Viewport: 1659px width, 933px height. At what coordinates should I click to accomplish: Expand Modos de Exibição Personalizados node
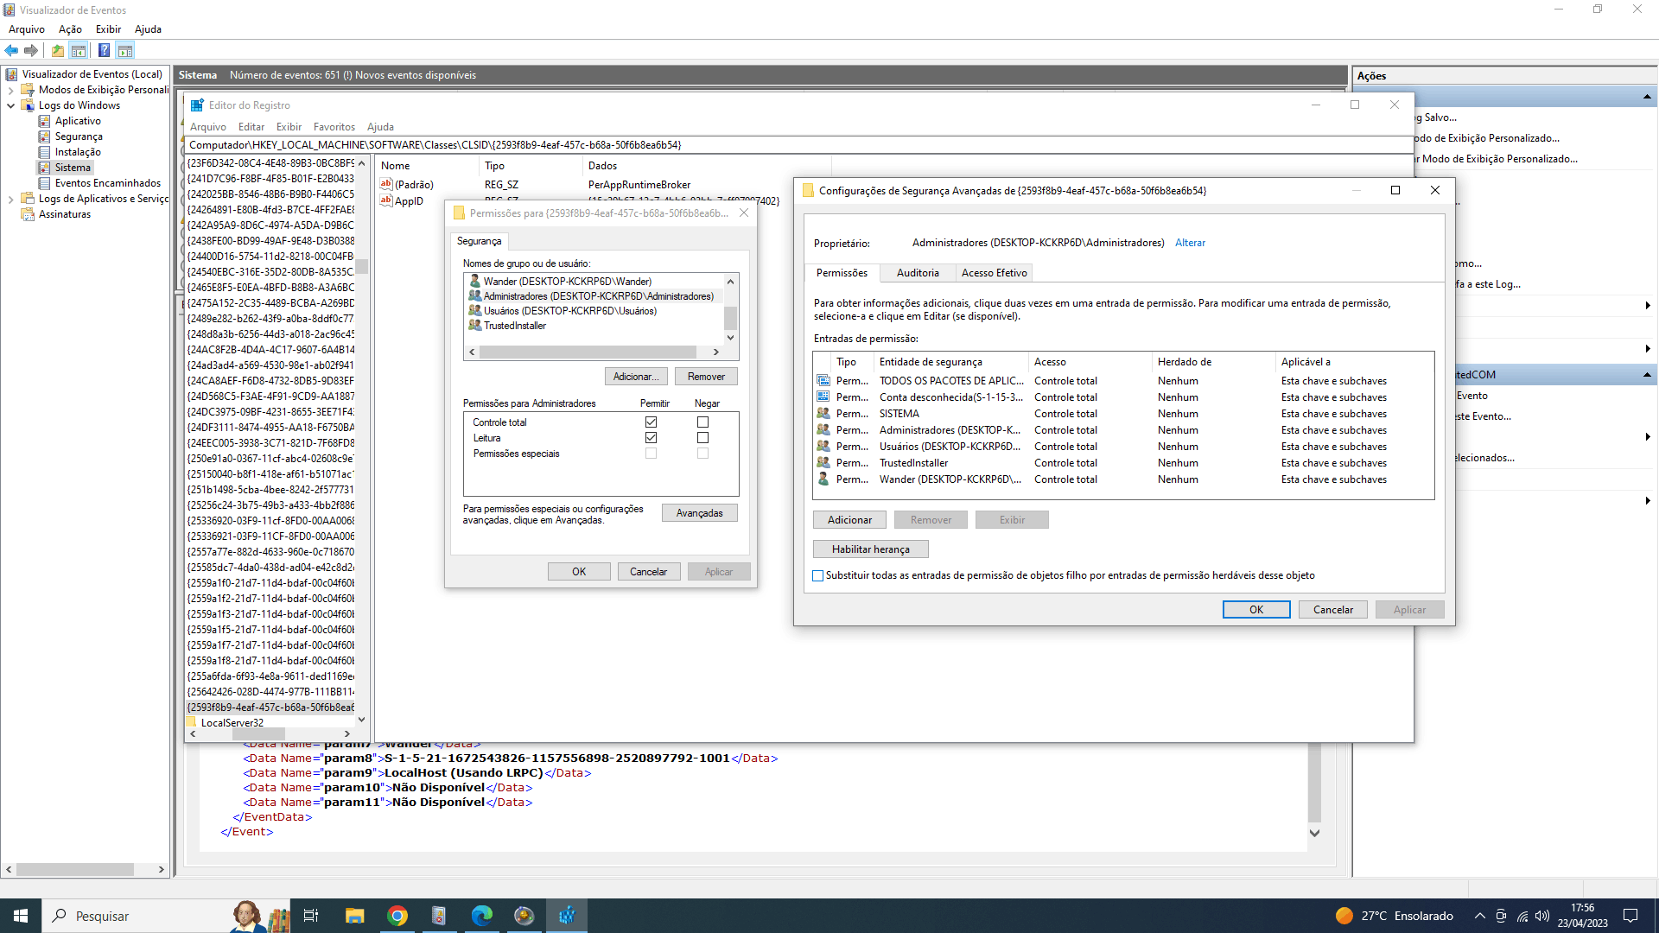point(10,90)
